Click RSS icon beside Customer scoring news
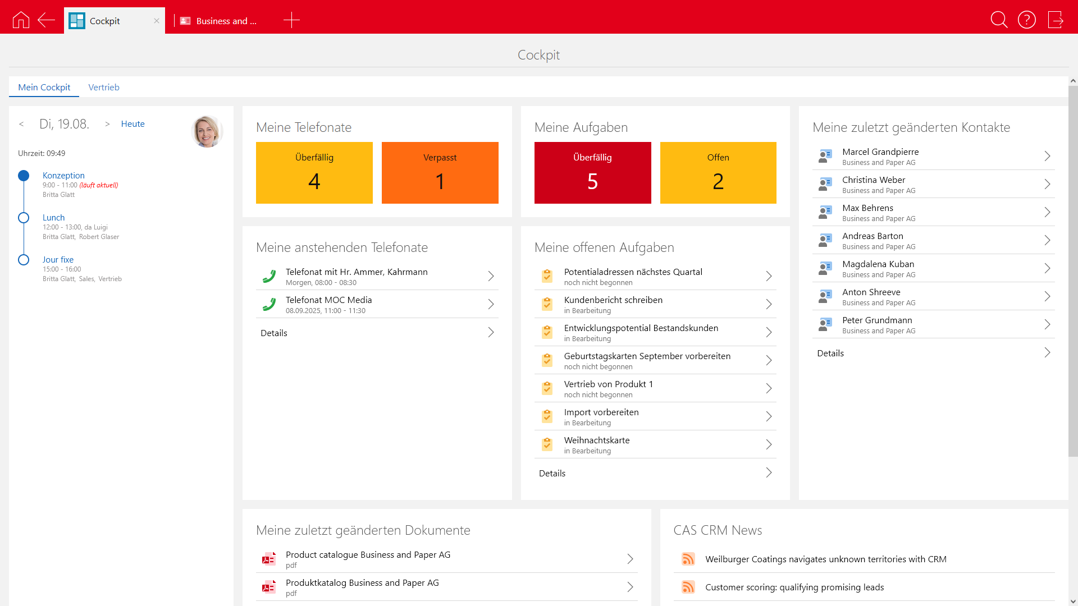The width and height of the screenshot is (1078, 606). 688,587
